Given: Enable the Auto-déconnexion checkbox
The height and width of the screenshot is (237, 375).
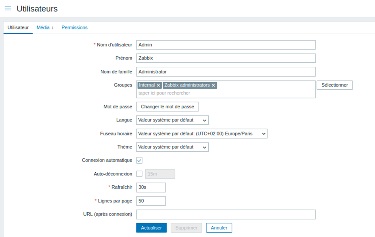Looking at the screenshot, I should pyautogui.click(x=139, y=174).
